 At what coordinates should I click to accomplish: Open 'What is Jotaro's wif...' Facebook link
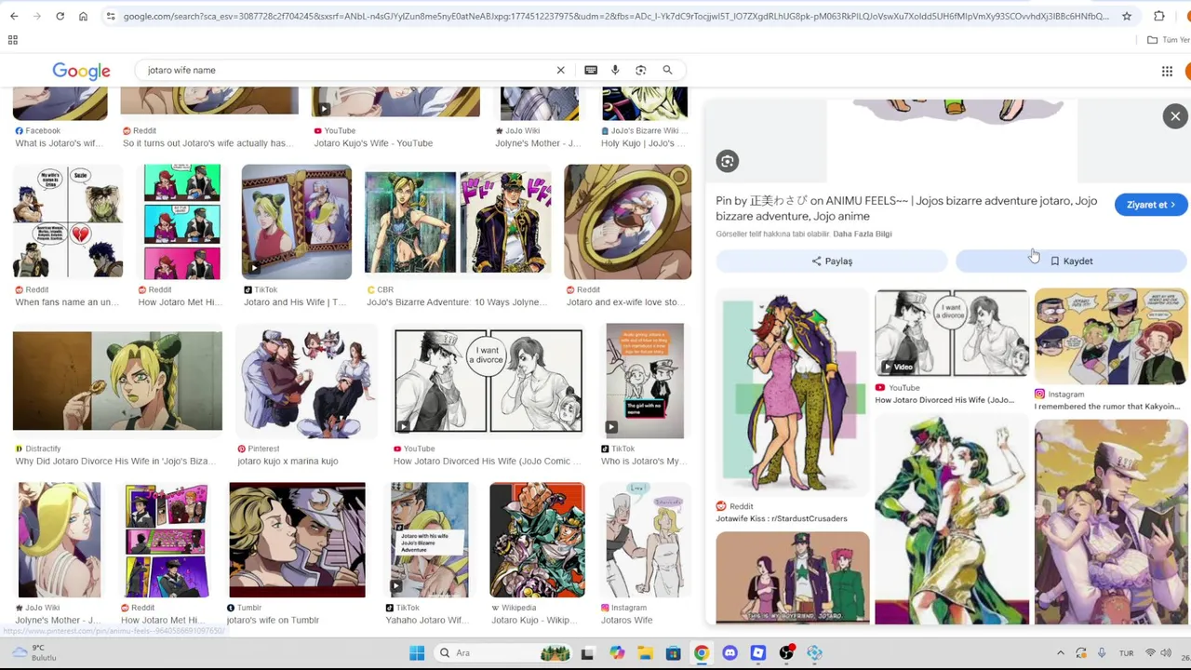[x=58, y=143]
